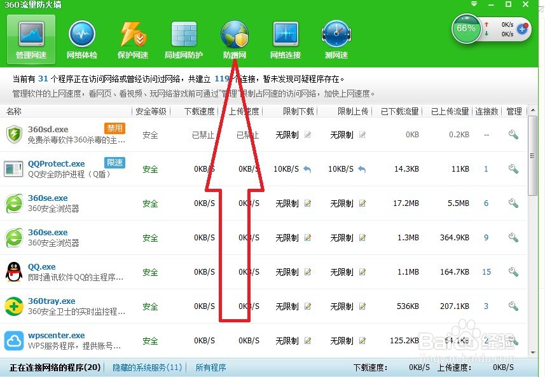Open QQProtect.exe connection count 1
Screen dimensions: 545x377
pyautogui.click(x=486, y=169)
